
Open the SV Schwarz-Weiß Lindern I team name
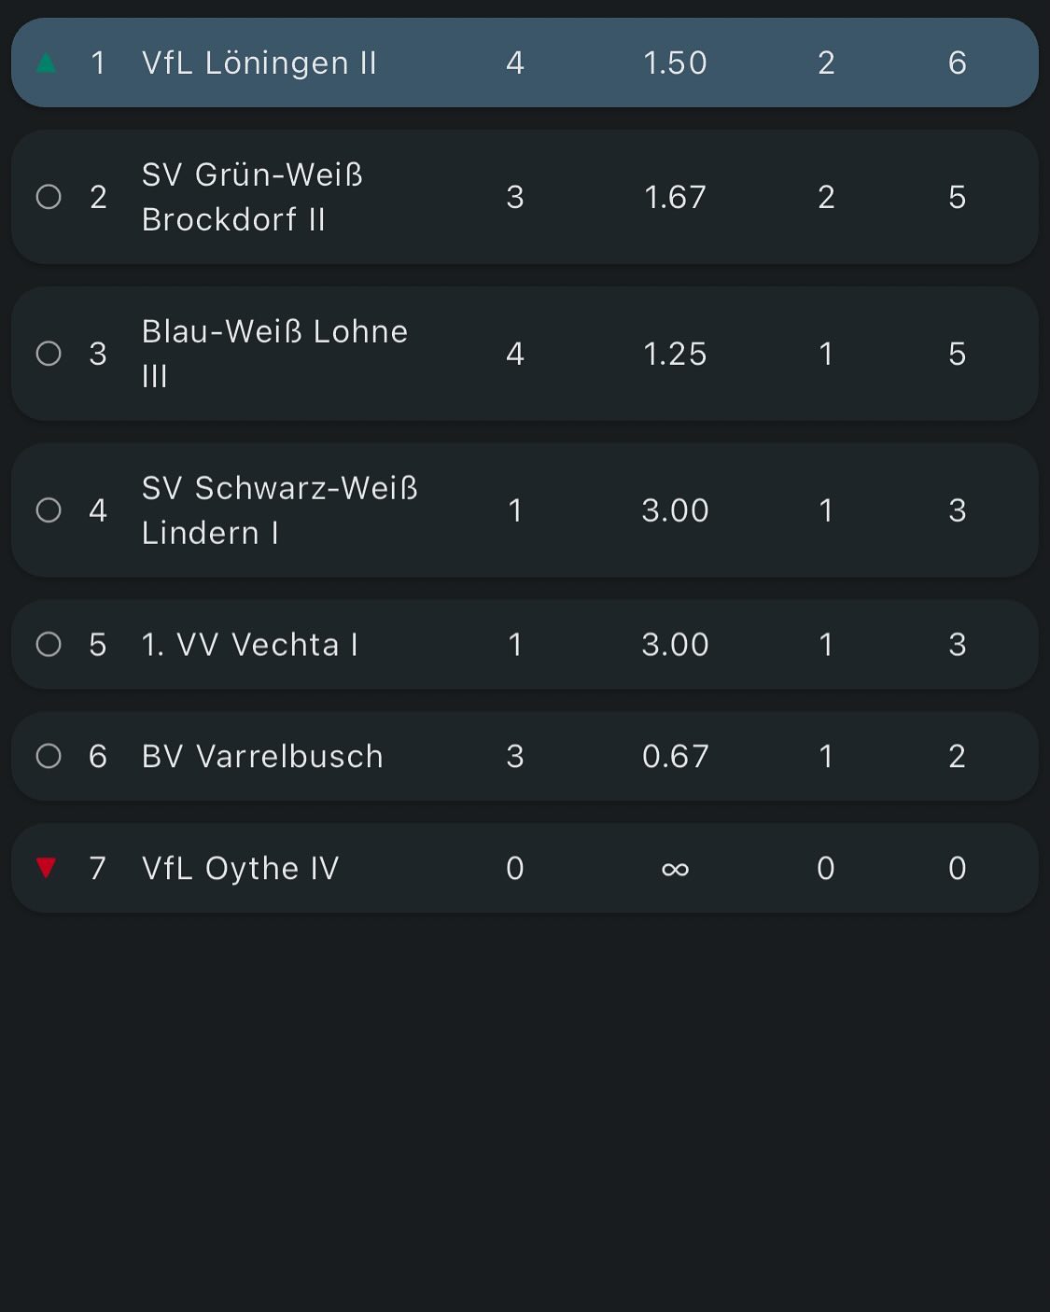[279, 510]
